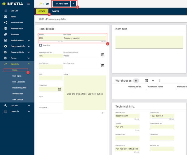Click the User Info people icon
This screenshot has width=187, height=155.
pyautogui.click(x=6, y=111)
